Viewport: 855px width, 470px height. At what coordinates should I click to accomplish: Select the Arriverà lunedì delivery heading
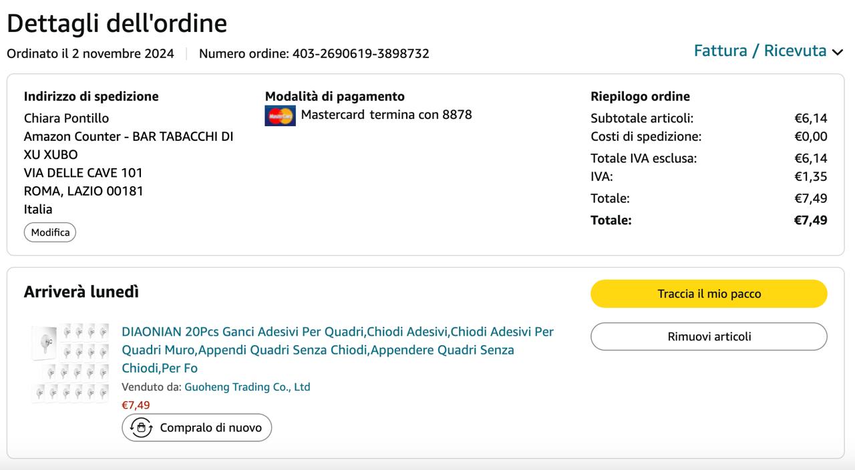coord(81,292)
